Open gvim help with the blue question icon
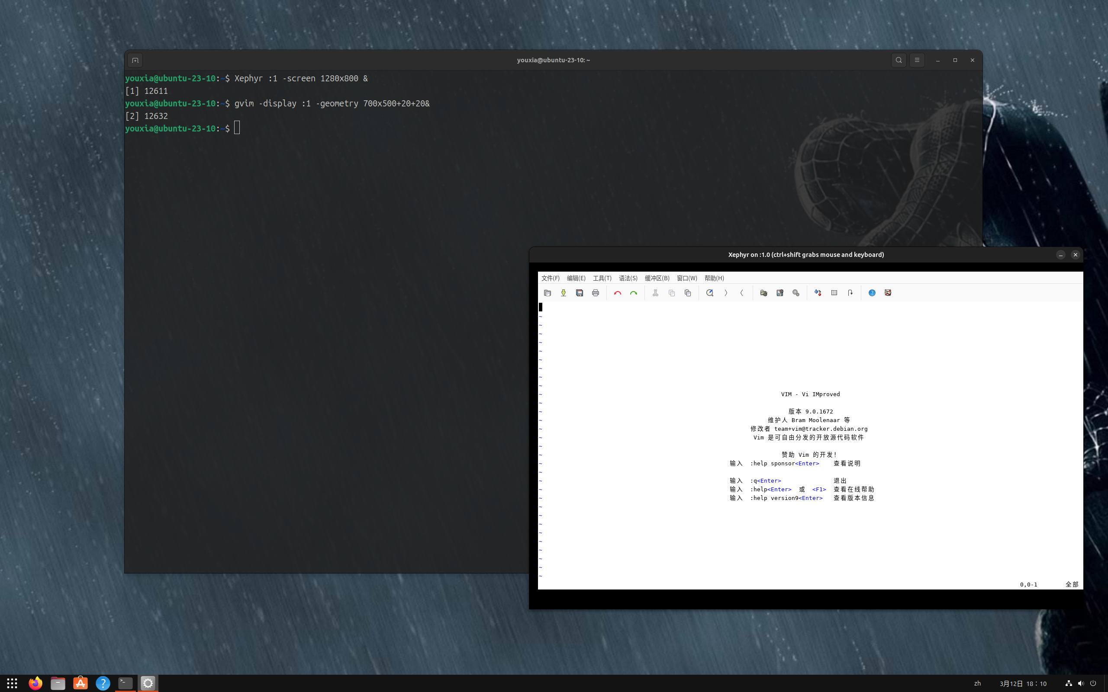Image resolution: width=1108 pixels, height=692 pixels. point(872,293)
